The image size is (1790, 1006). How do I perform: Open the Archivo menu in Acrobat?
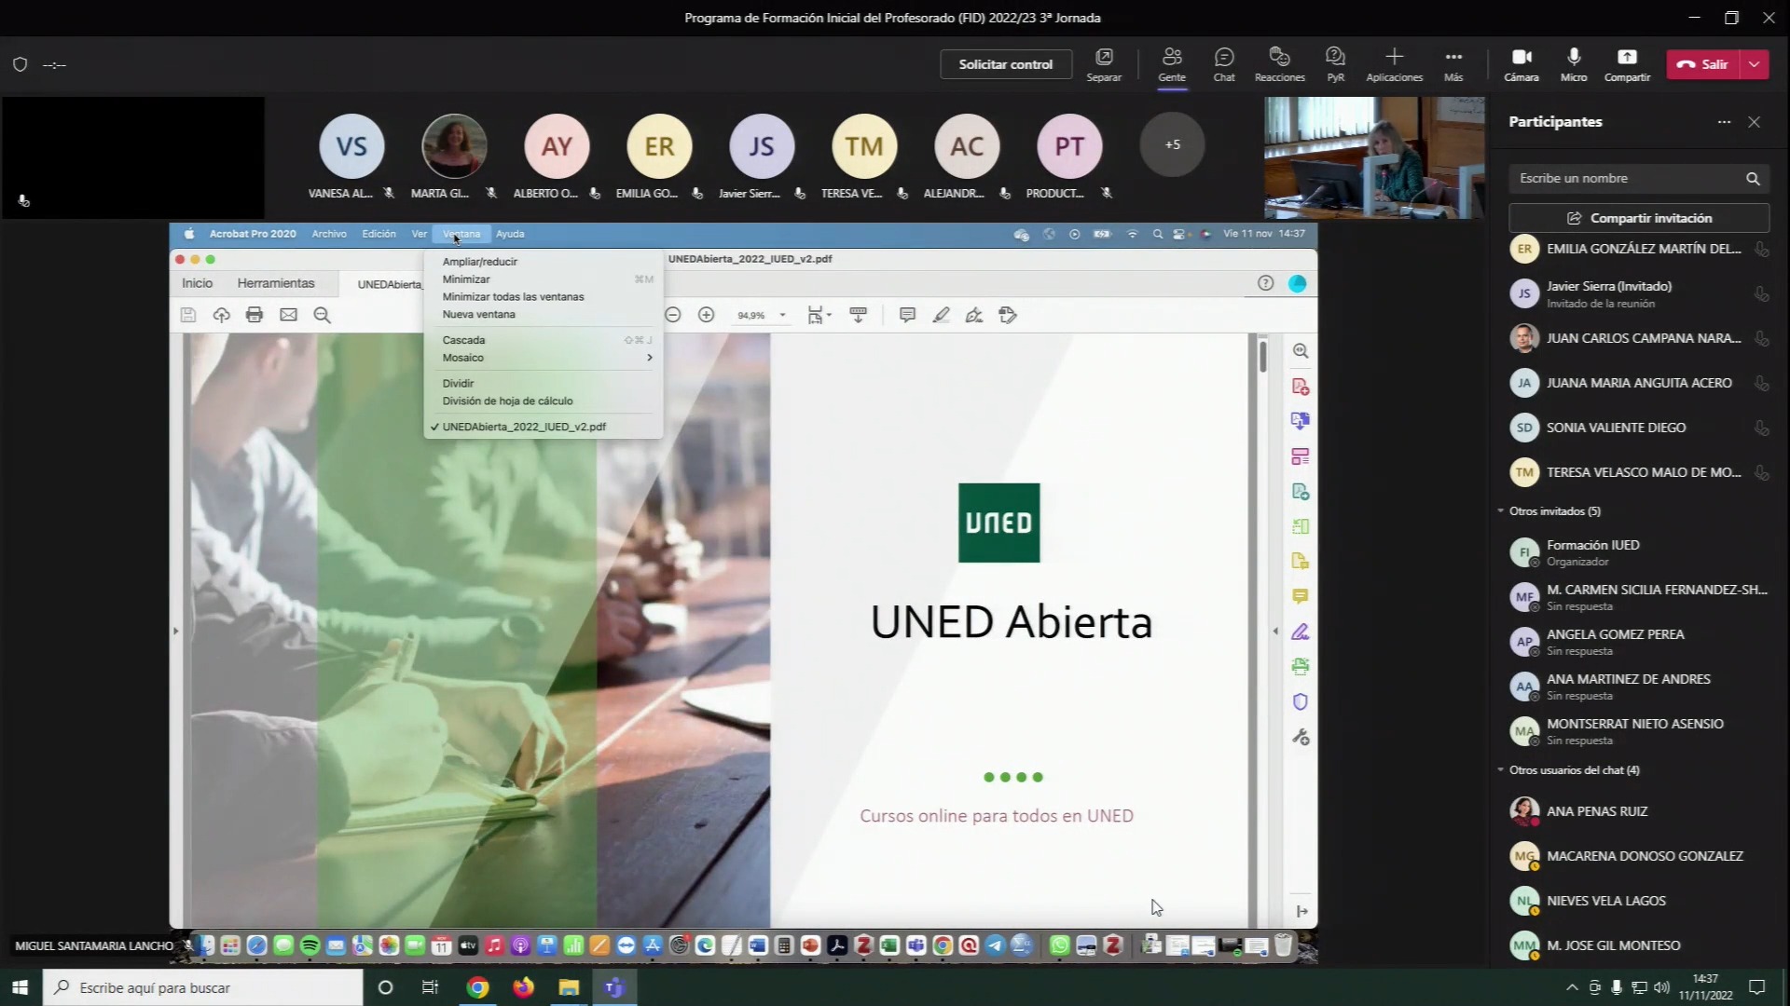tap(329, 234)
